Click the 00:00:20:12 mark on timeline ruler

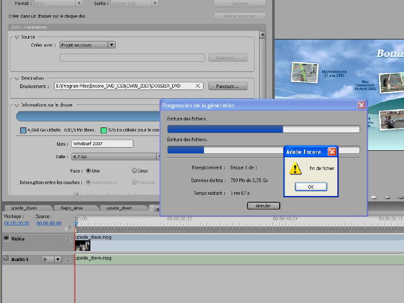pyautogui.click(x=180, y=219)
